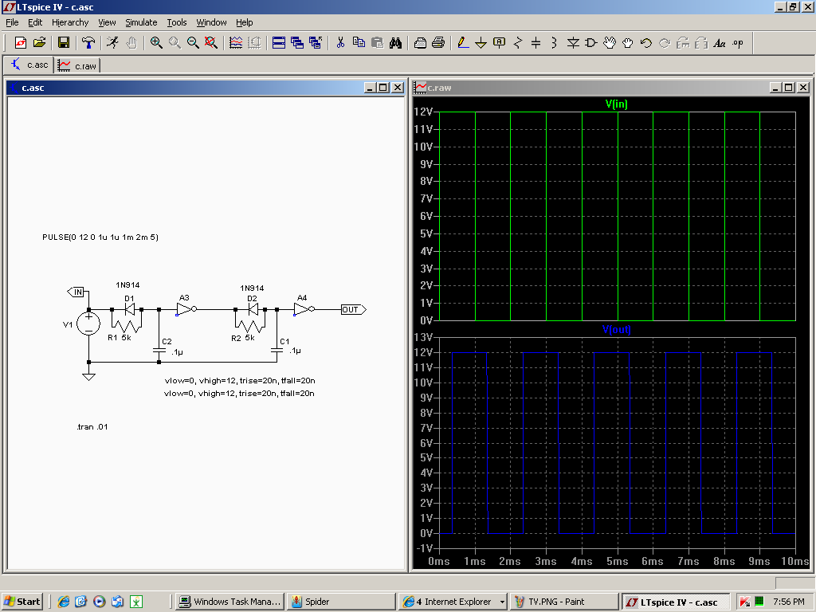
Task: Add a SPICE directive with .op icon
Action: [738, 43]
